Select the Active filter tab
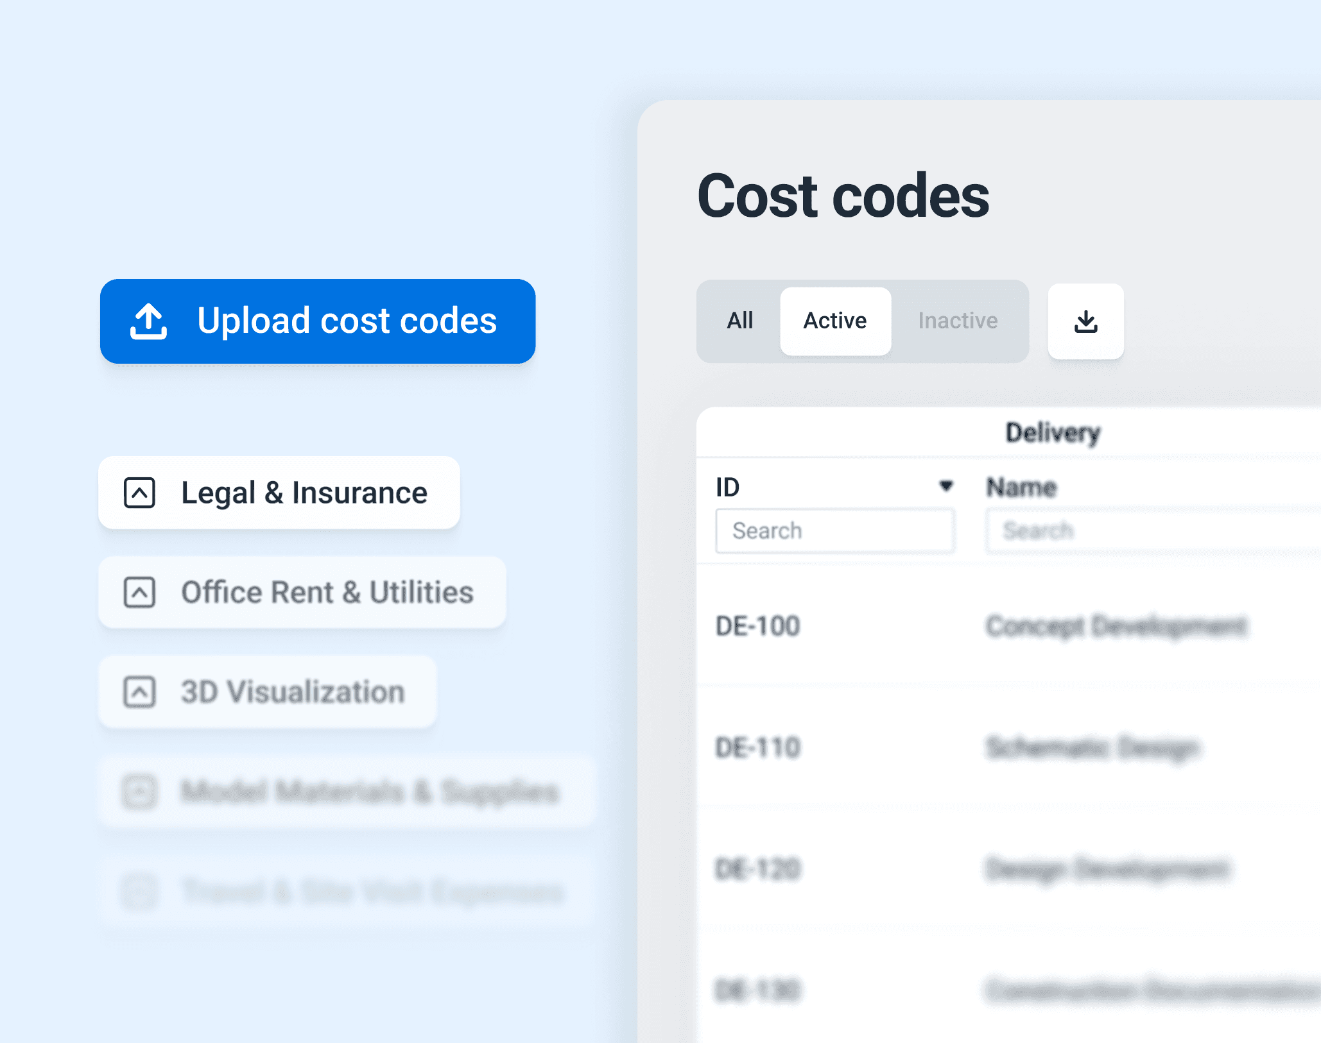Image resolution: width=1321 pixels, height=1043 pixels. click(835, 321)
